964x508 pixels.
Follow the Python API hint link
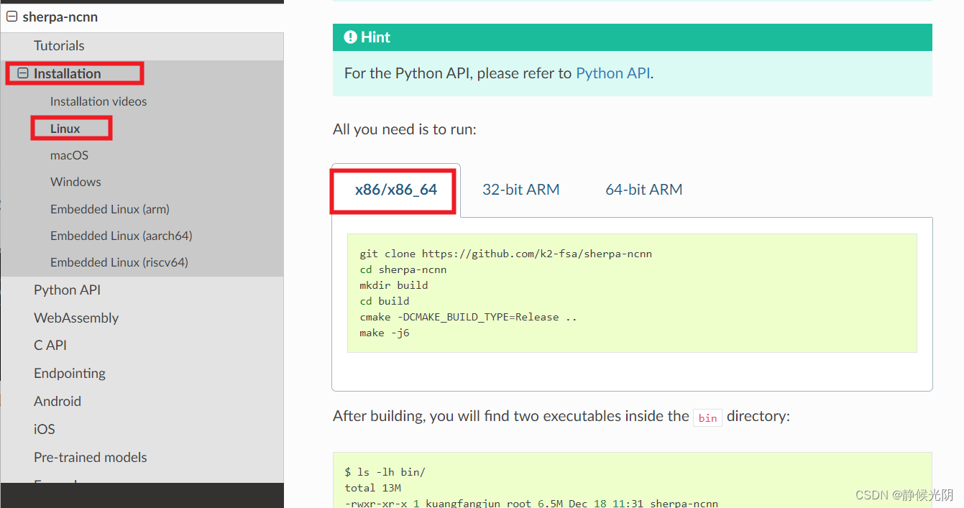point(613,73)
